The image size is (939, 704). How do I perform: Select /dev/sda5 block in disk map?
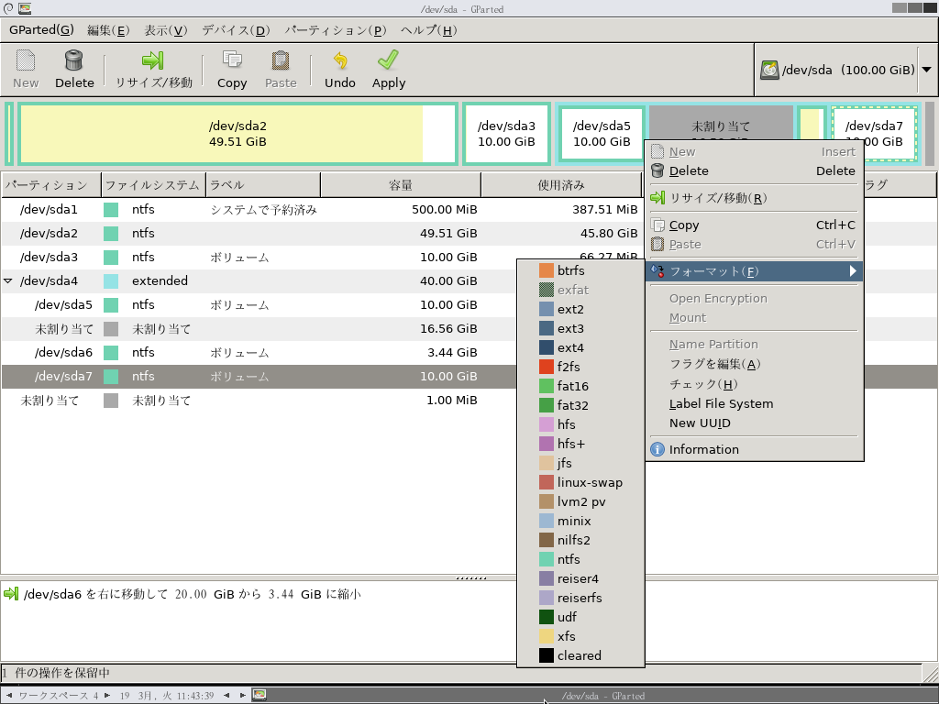coord(602,134)
